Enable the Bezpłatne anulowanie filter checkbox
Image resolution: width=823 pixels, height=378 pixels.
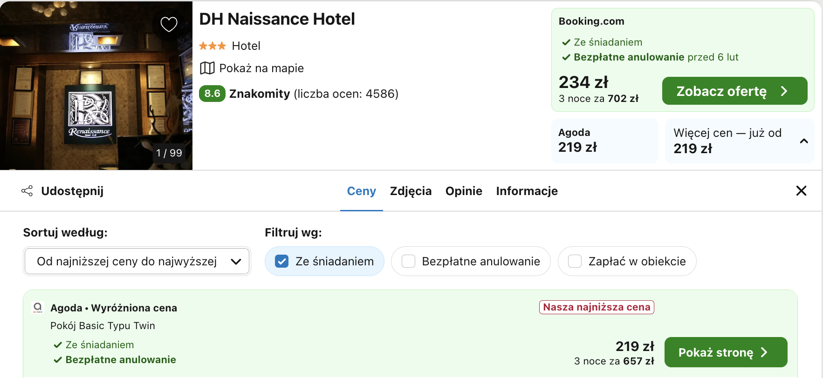coord(409,261)
